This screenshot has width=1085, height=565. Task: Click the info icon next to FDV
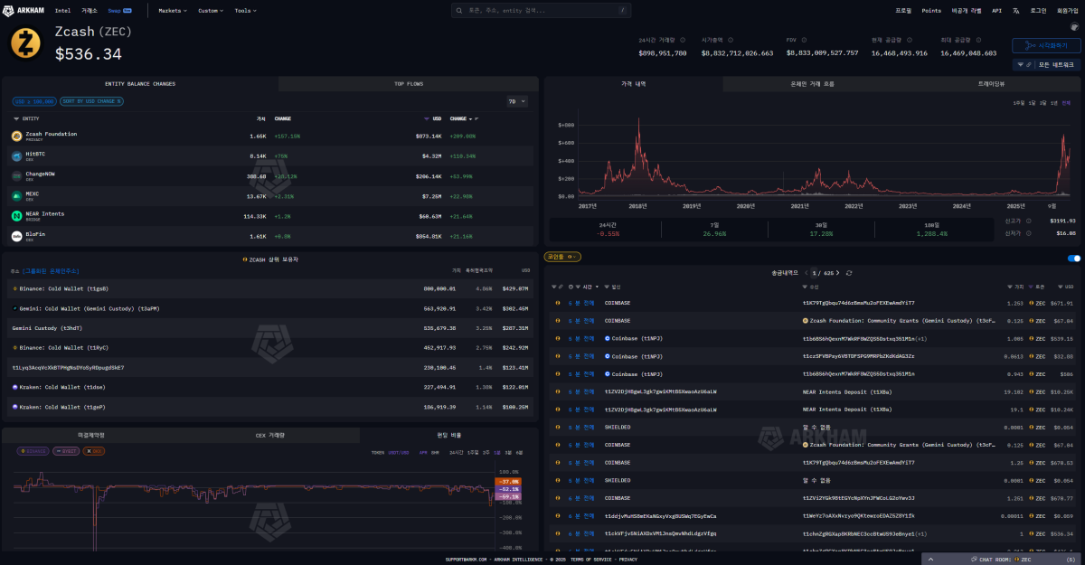pos(804,41)
